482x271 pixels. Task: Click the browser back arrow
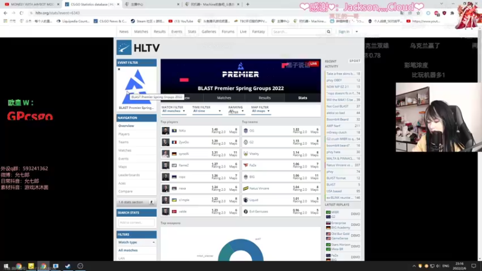click(5, 13)
